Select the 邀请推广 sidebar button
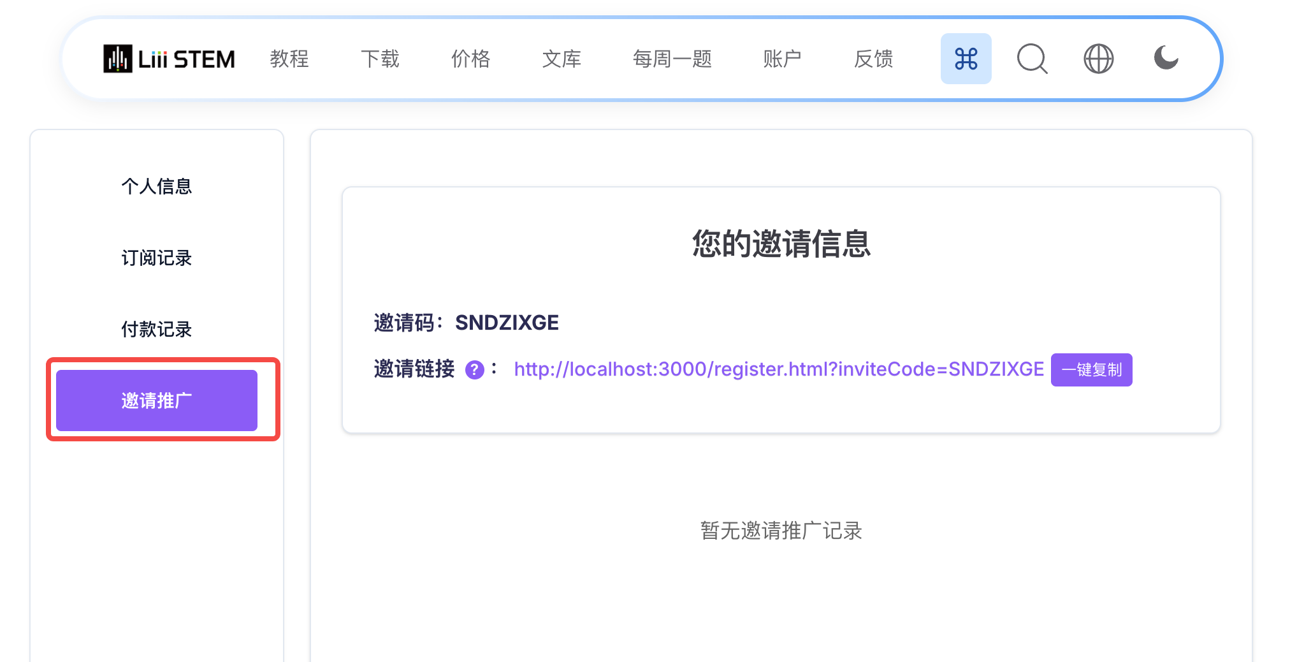Screen dimensions: 1290x662 click(x=157, y=401)
